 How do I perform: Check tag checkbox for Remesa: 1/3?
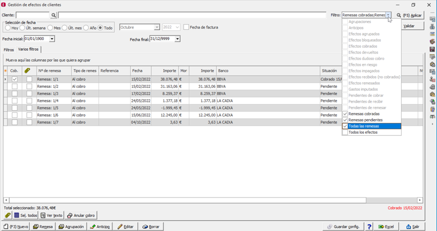coord(29,94)
